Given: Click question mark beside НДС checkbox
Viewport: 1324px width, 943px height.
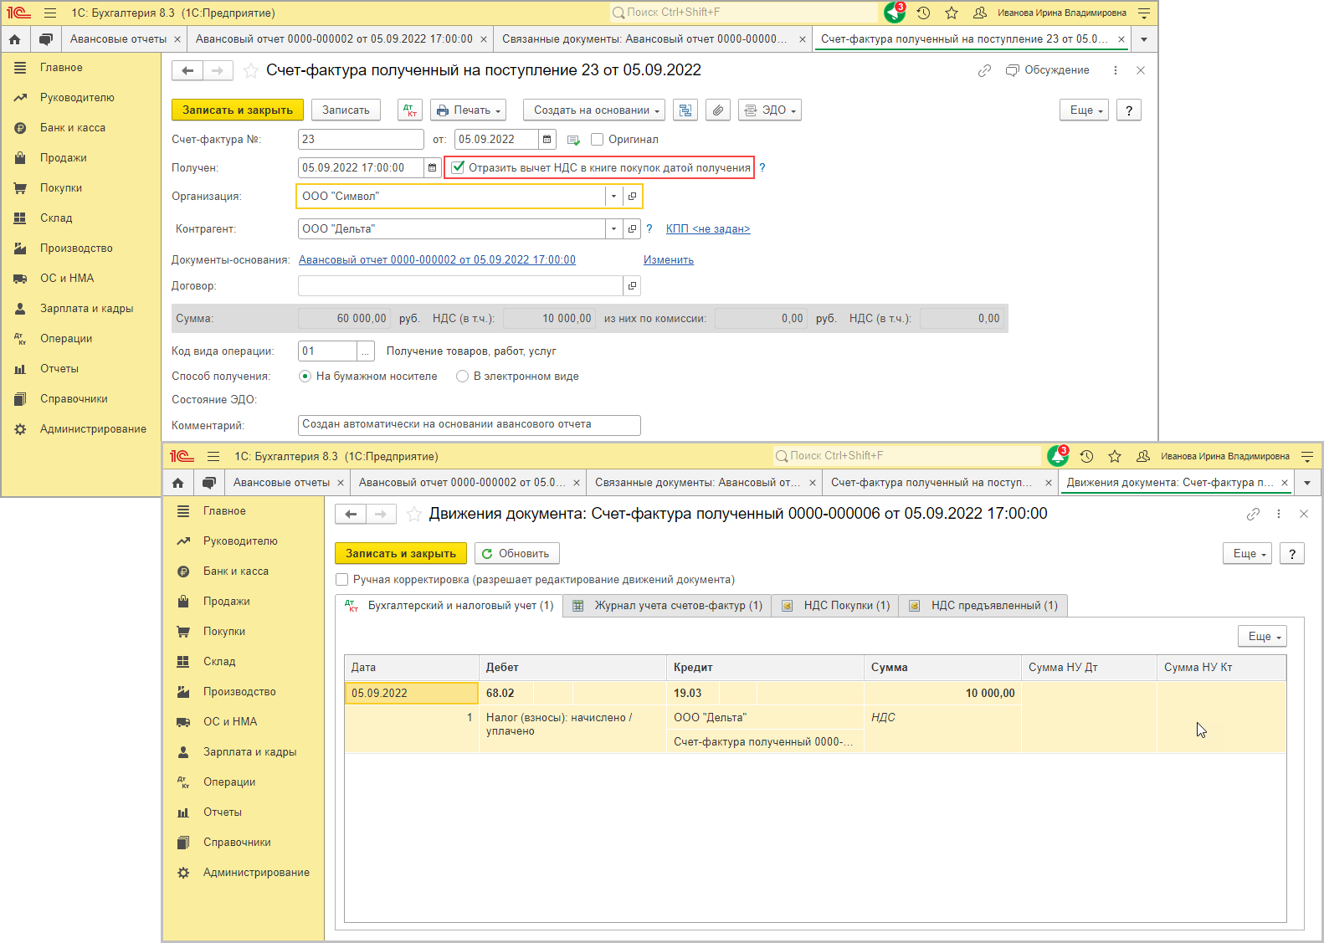Looking at the screenshot, I should [762, 168].
